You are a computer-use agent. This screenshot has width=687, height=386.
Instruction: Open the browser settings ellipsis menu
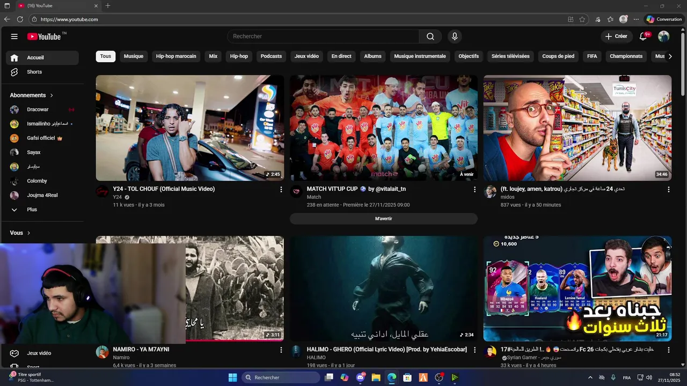coord(636,19)
